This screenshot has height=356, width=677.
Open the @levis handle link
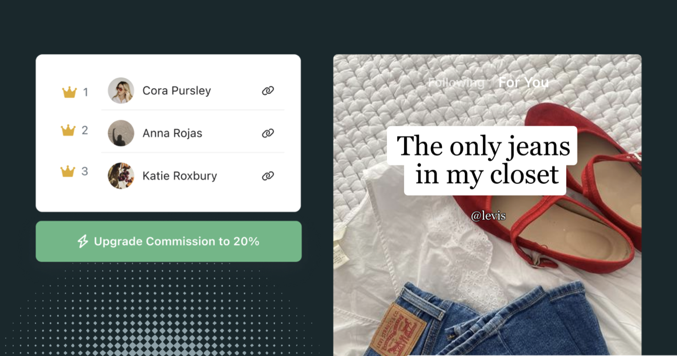coord(488,216)
